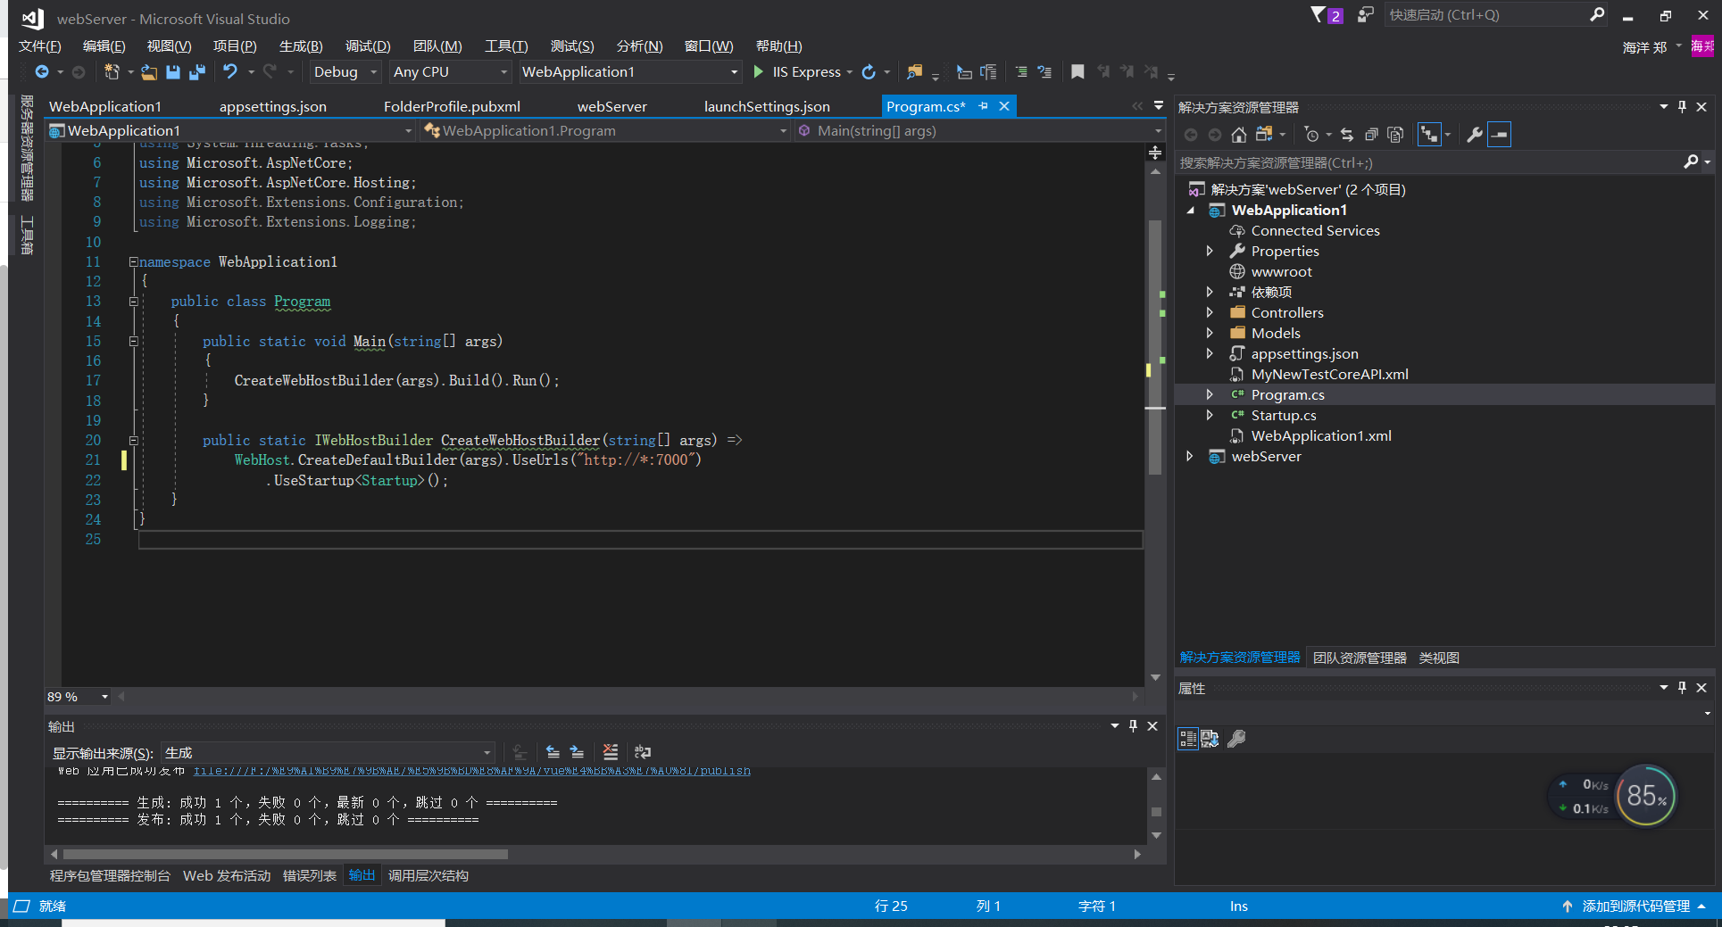This screenshot has height=927, width=1722.
Task: Collapse the WebApplication1 project node
Action: coord(1190,211)
